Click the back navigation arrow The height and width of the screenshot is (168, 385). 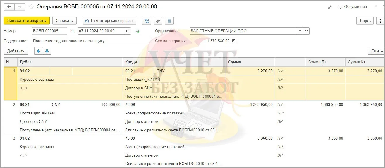click(x=9, y=7)
